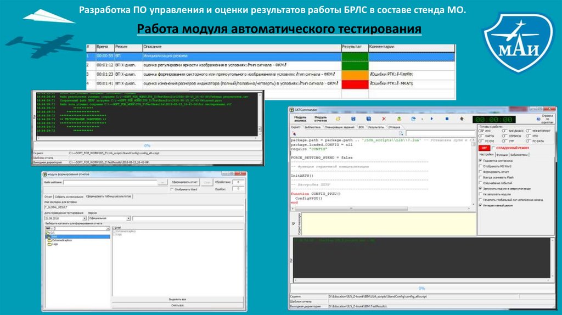The height and width of the screenshot is (315, 562).
Task: Click the search icon beside the script search field
Action: [401, 133]
